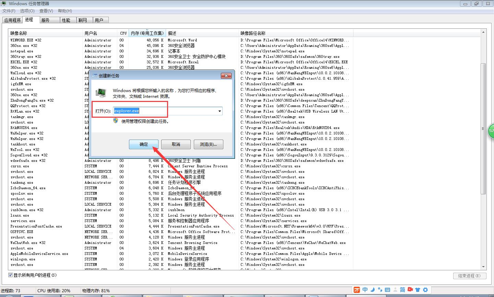Viewport: 494px width, 297px height.
Task: Open the dropdown arrow of the Open field
Action: tap(220, 111)
